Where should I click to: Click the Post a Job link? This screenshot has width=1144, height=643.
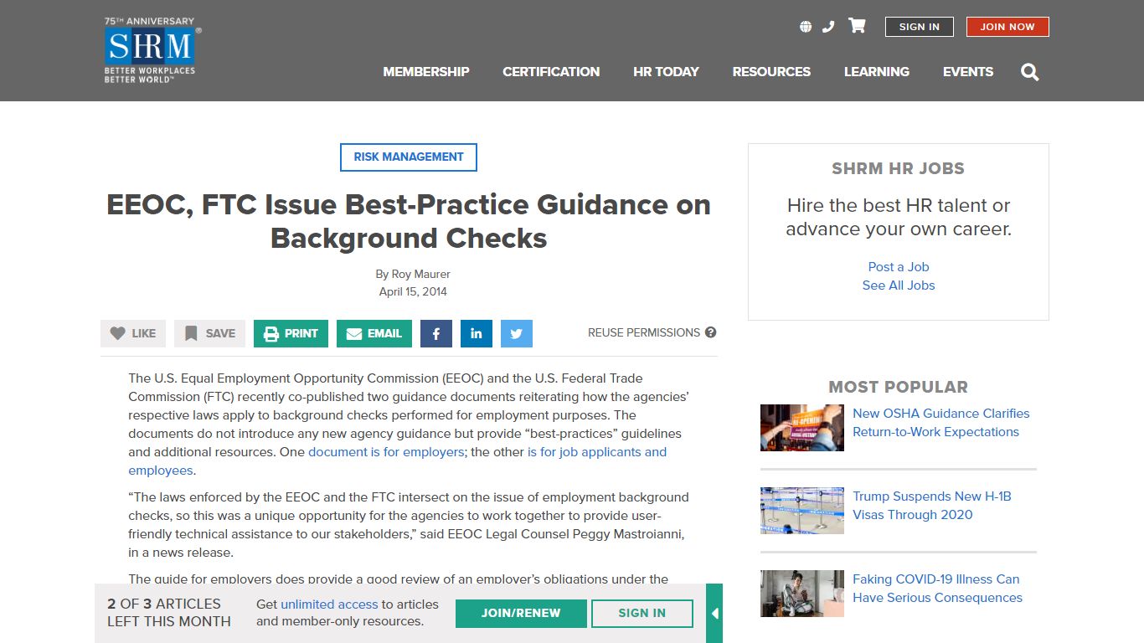[x=899, y=267]
